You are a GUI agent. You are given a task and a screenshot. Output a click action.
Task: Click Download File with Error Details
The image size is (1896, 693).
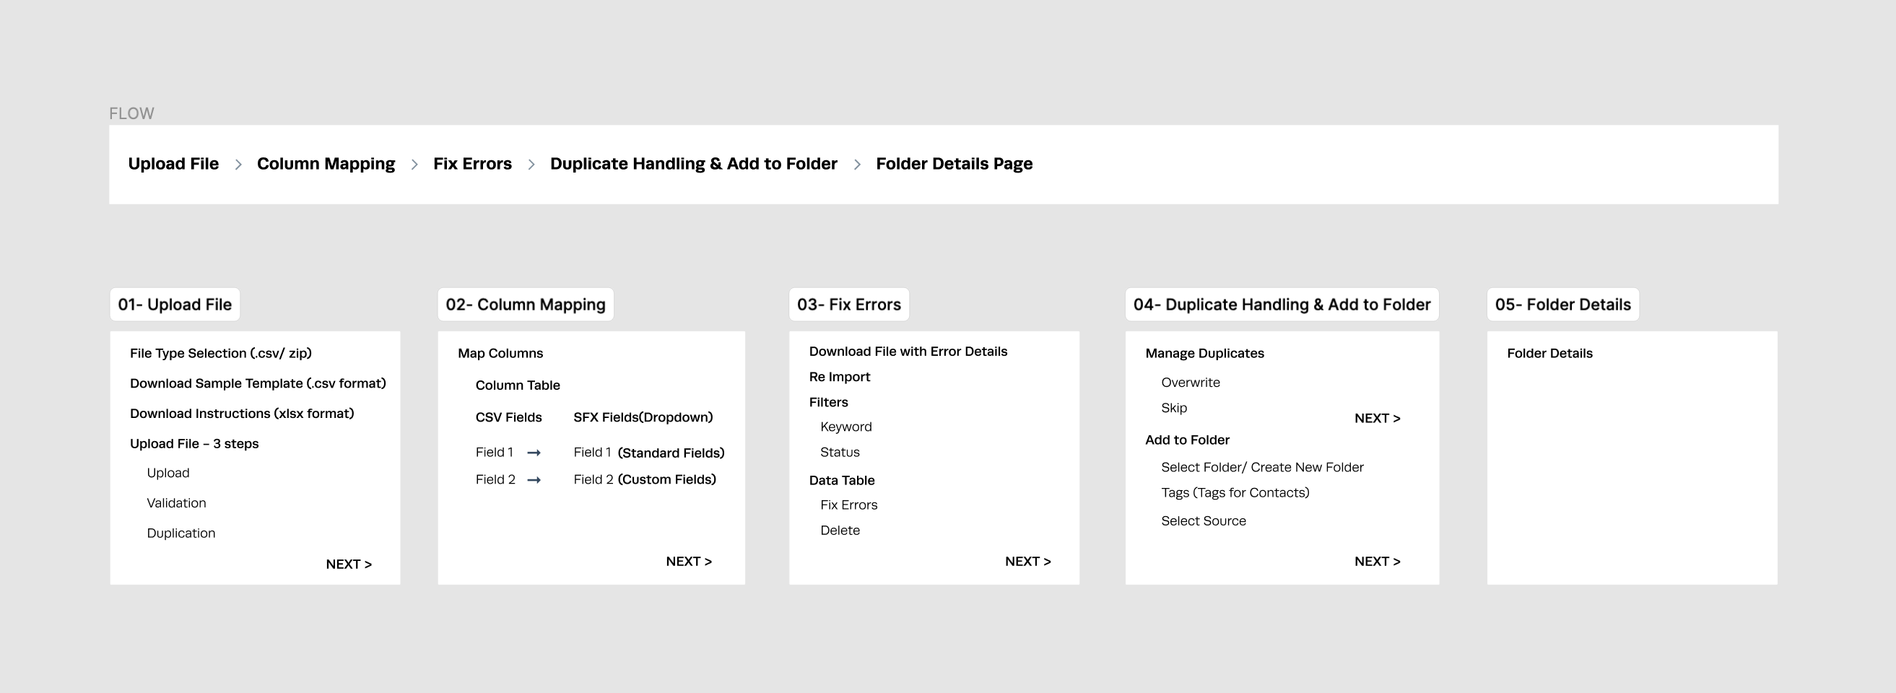pos(908,352)
